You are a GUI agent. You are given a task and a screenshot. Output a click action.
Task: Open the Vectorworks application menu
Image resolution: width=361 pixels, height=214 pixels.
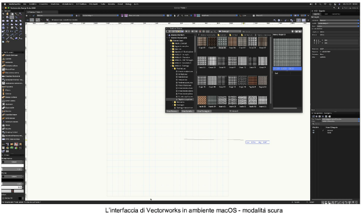(x=15, y=4)
